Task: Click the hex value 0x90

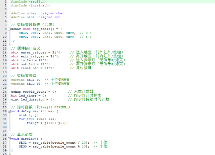Action: (x=70, y=37)
